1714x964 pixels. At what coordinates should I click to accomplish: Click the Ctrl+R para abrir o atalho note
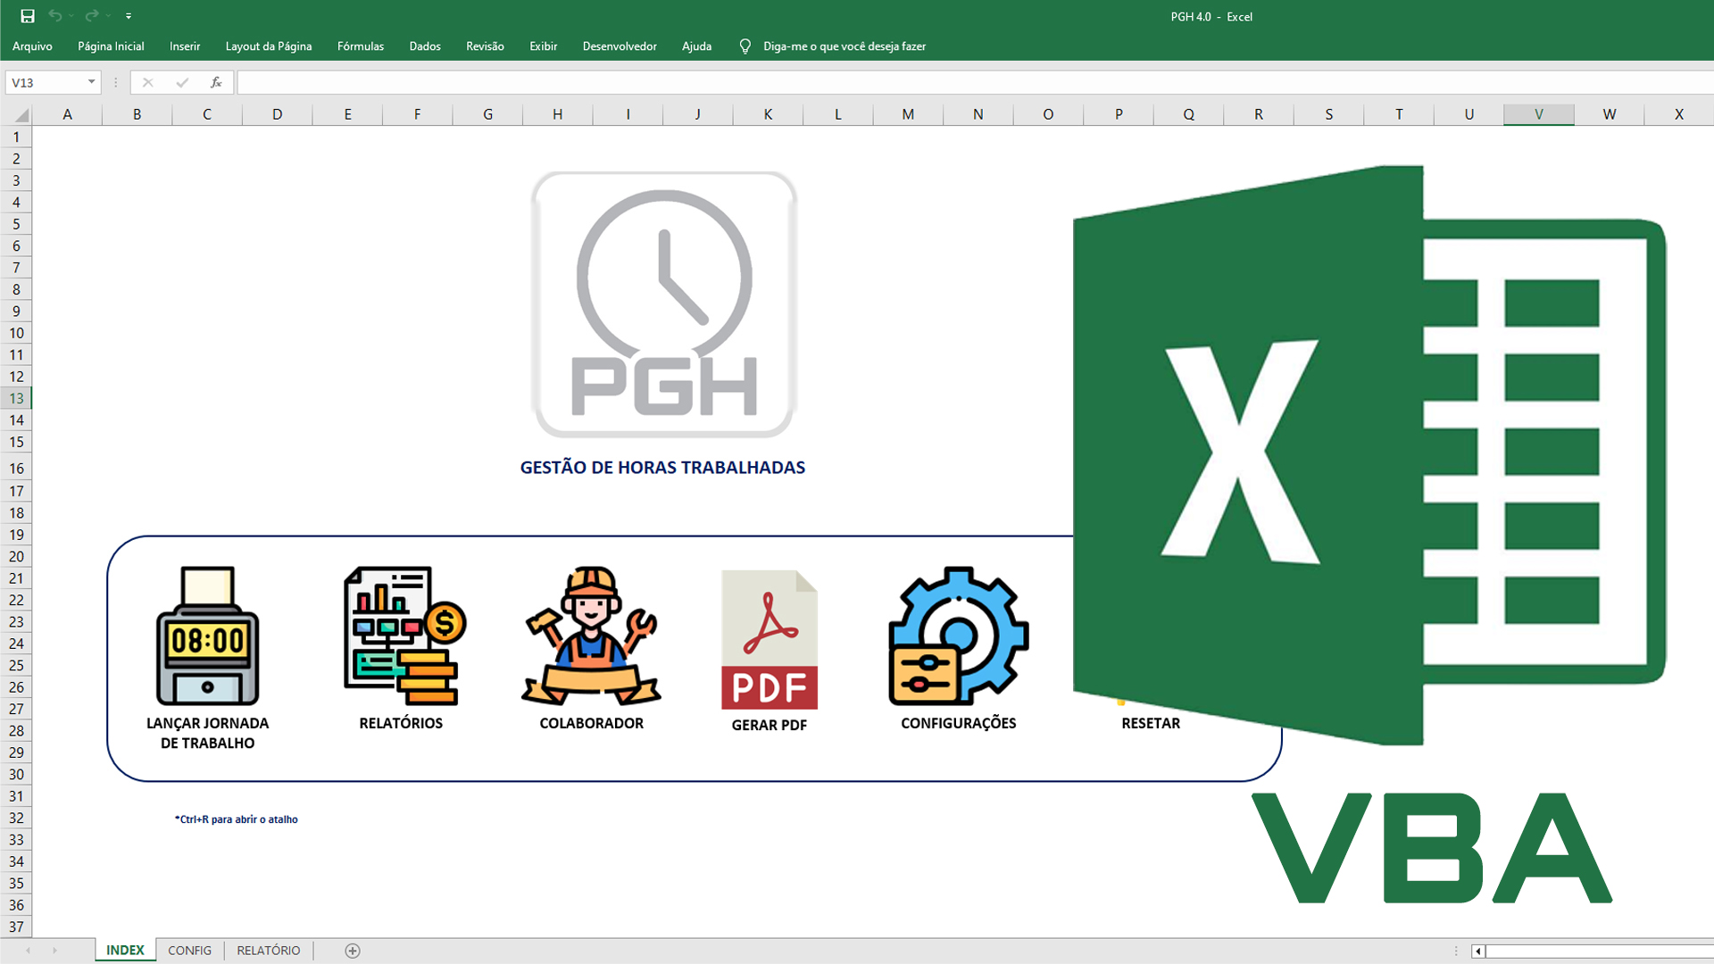(236, 819)
